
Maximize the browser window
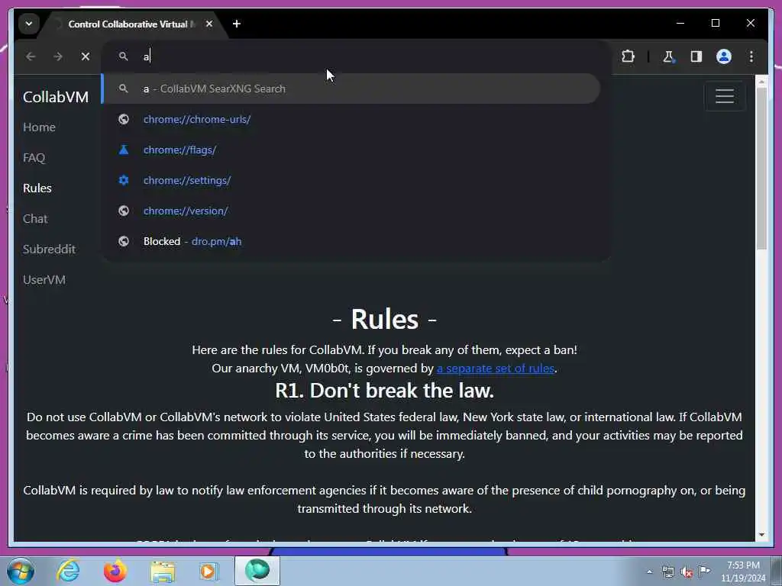[715, 23]
